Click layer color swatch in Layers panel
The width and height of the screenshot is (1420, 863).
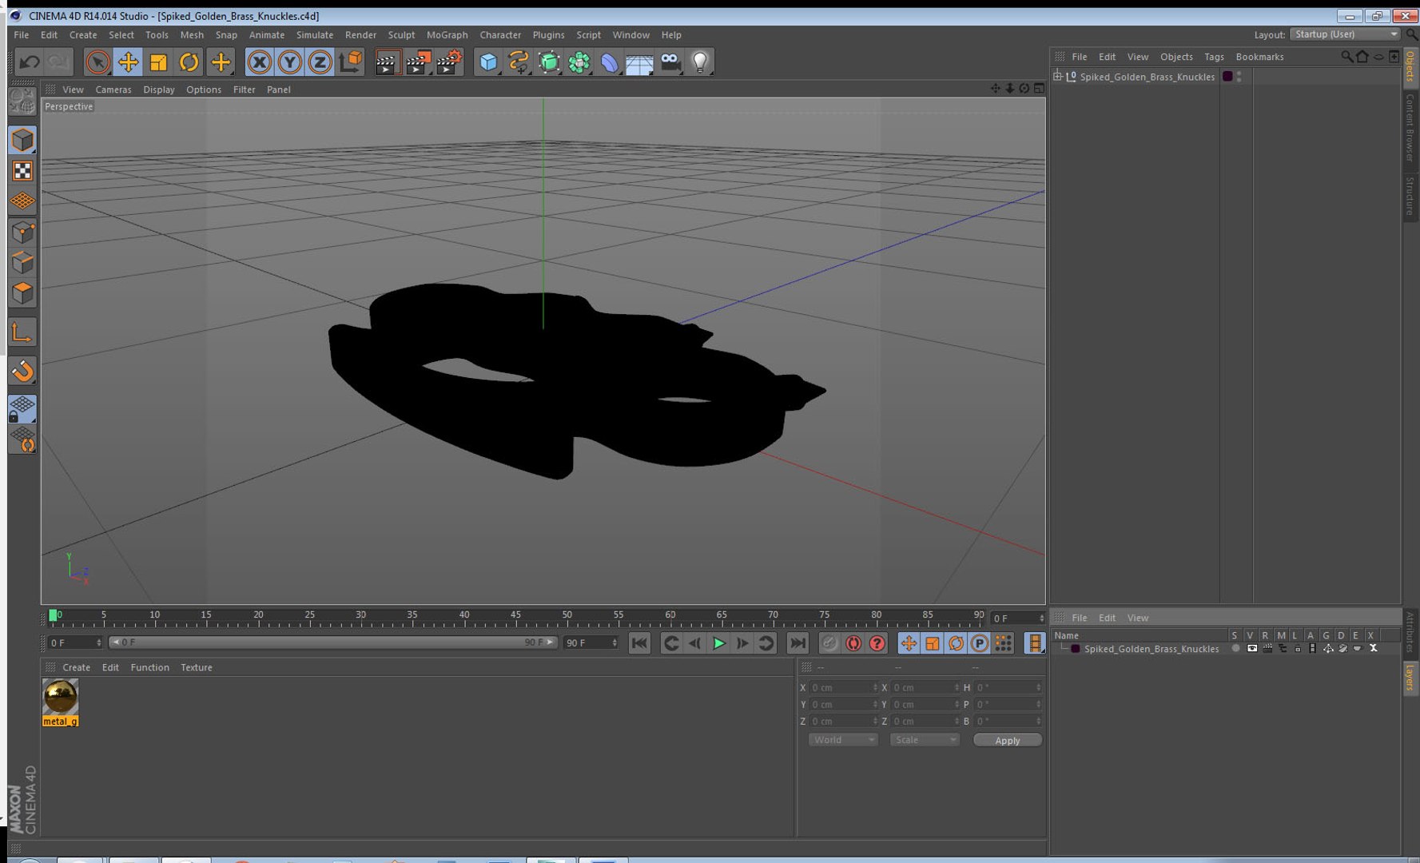(1075, 649)
